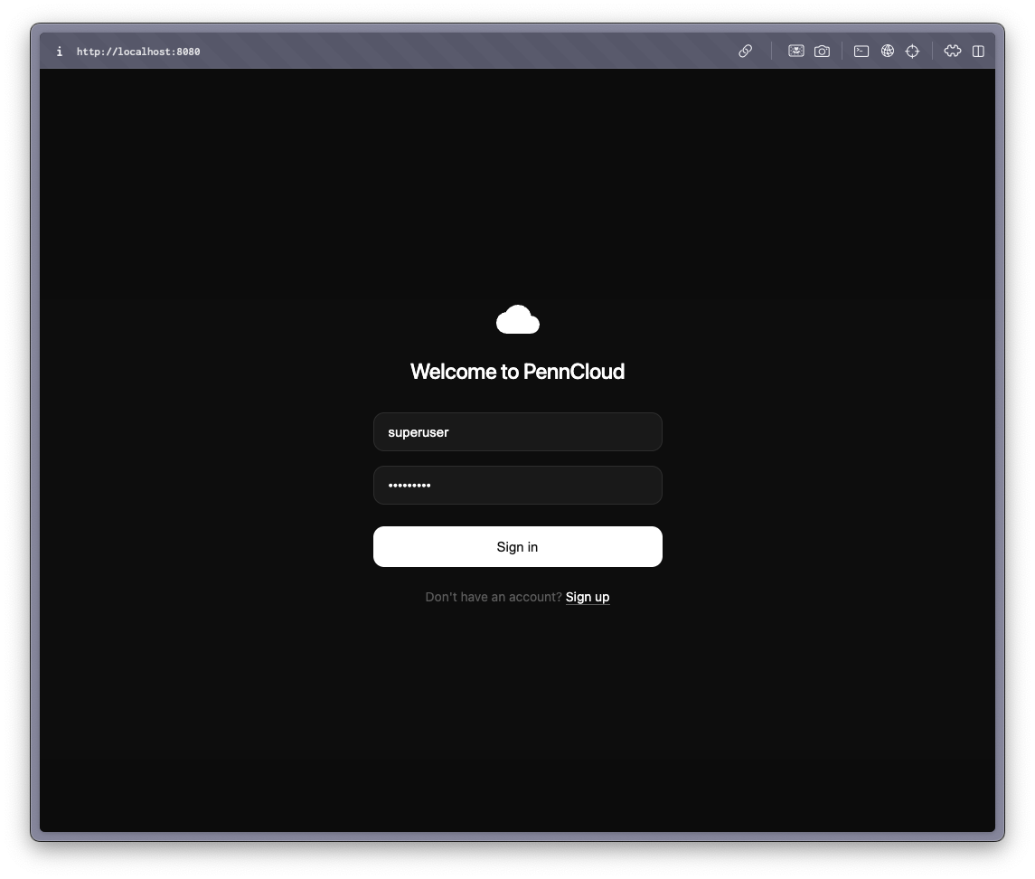Viewport: 1035px width, 879px height.
Task: Click the puzzle-piece extensions icon
Action: point(954,51)
